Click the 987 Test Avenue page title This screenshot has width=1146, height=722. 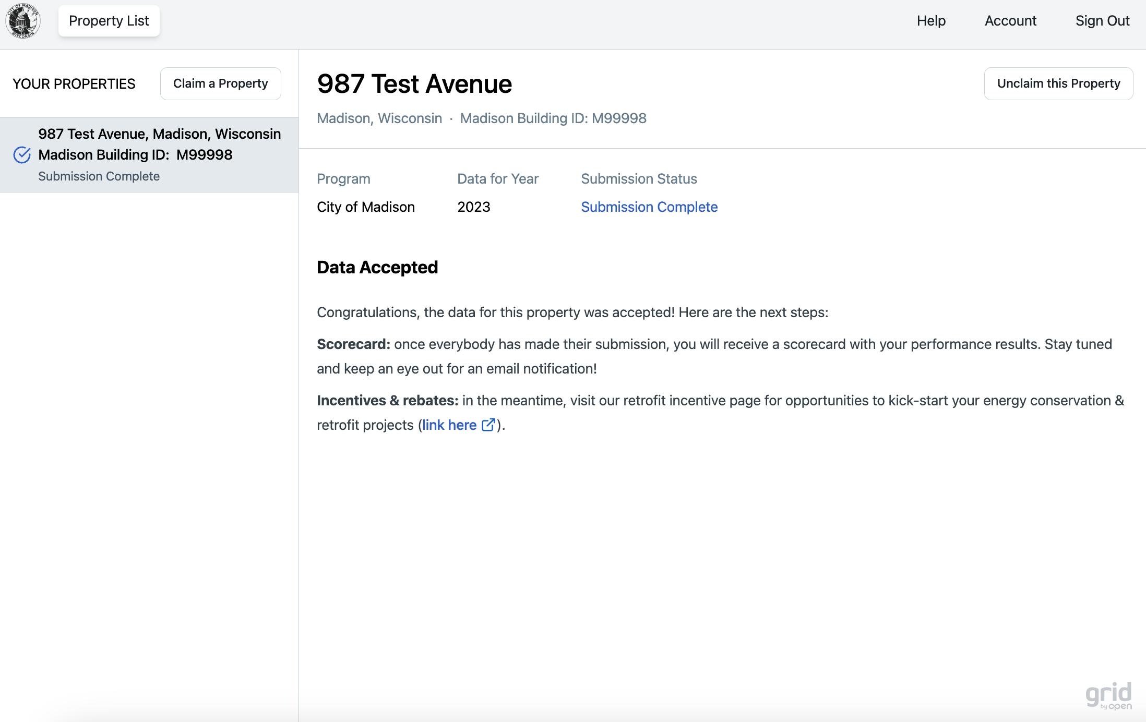click(x=414, y=84)
